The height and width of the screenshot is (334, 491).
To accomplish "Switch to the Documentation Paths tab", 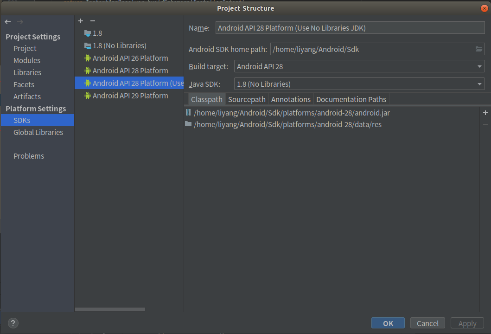I will pos(351,99).
